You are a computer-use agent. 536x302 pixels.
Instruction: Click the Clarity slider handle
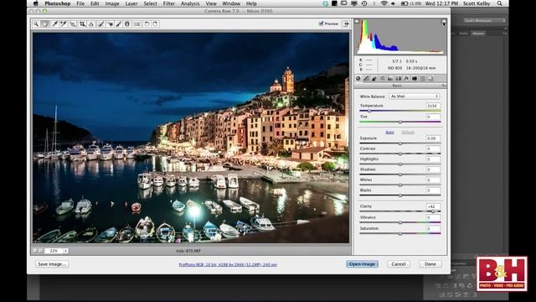(x=434, y=211)
